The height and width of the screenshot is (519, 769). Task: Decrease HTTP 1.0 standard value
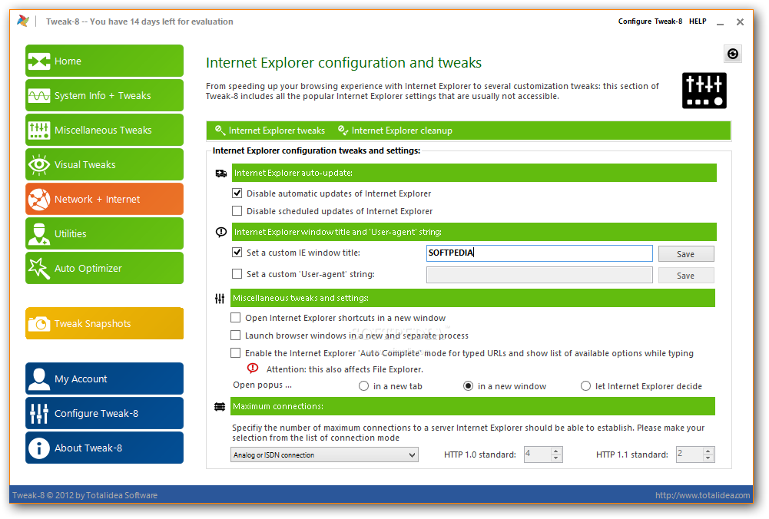coord(555,458)
